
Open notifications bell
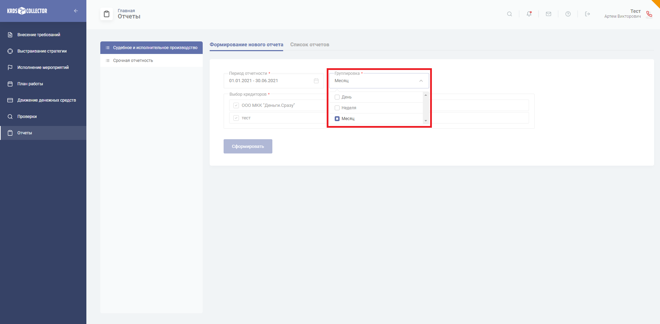pos(529,14)
